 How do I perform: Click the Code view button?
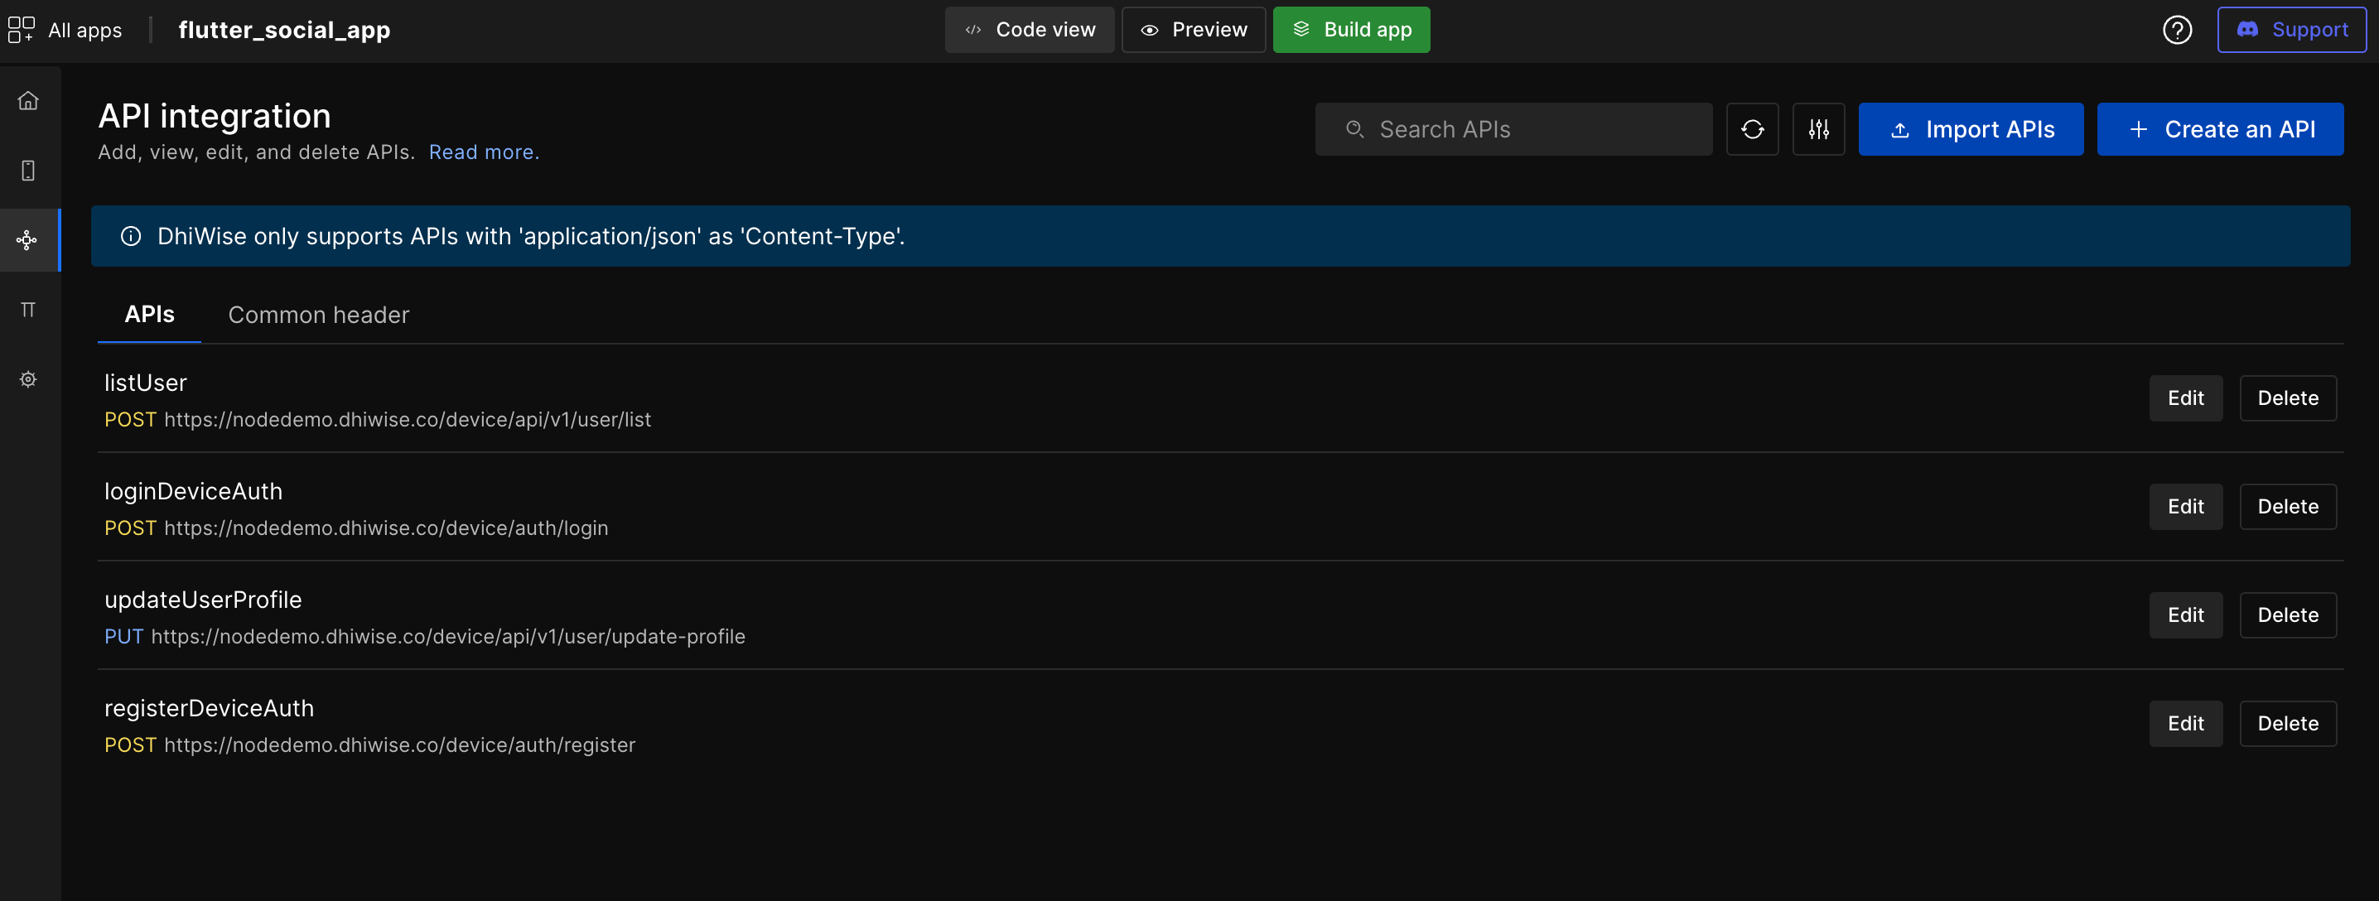(x=1029, y=30)
